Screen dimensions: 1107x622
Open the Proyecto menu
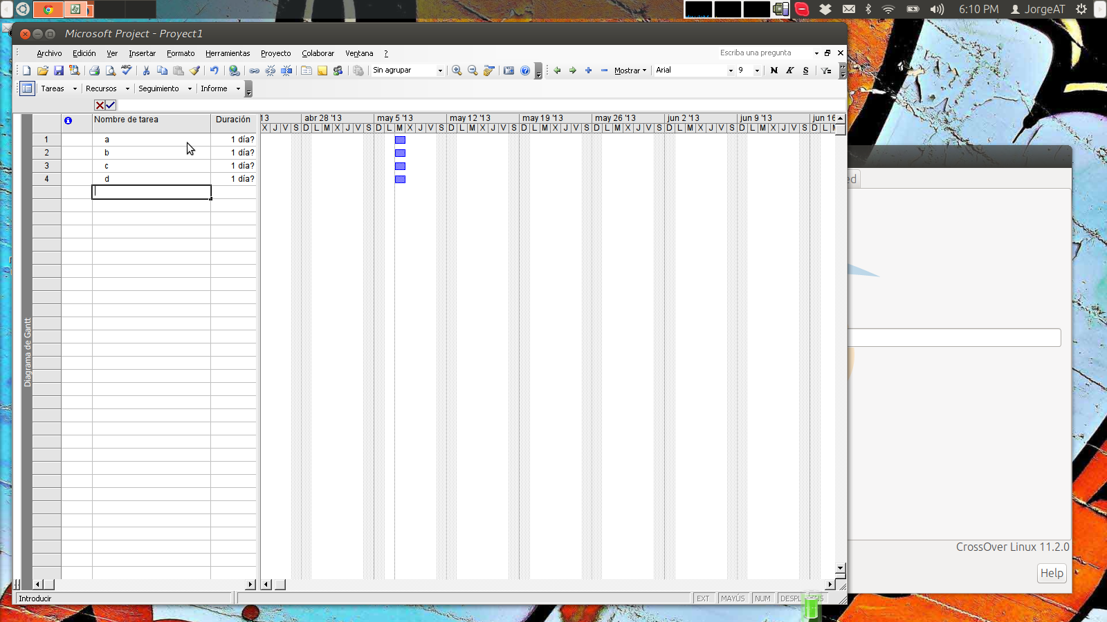tap(275, 53)
